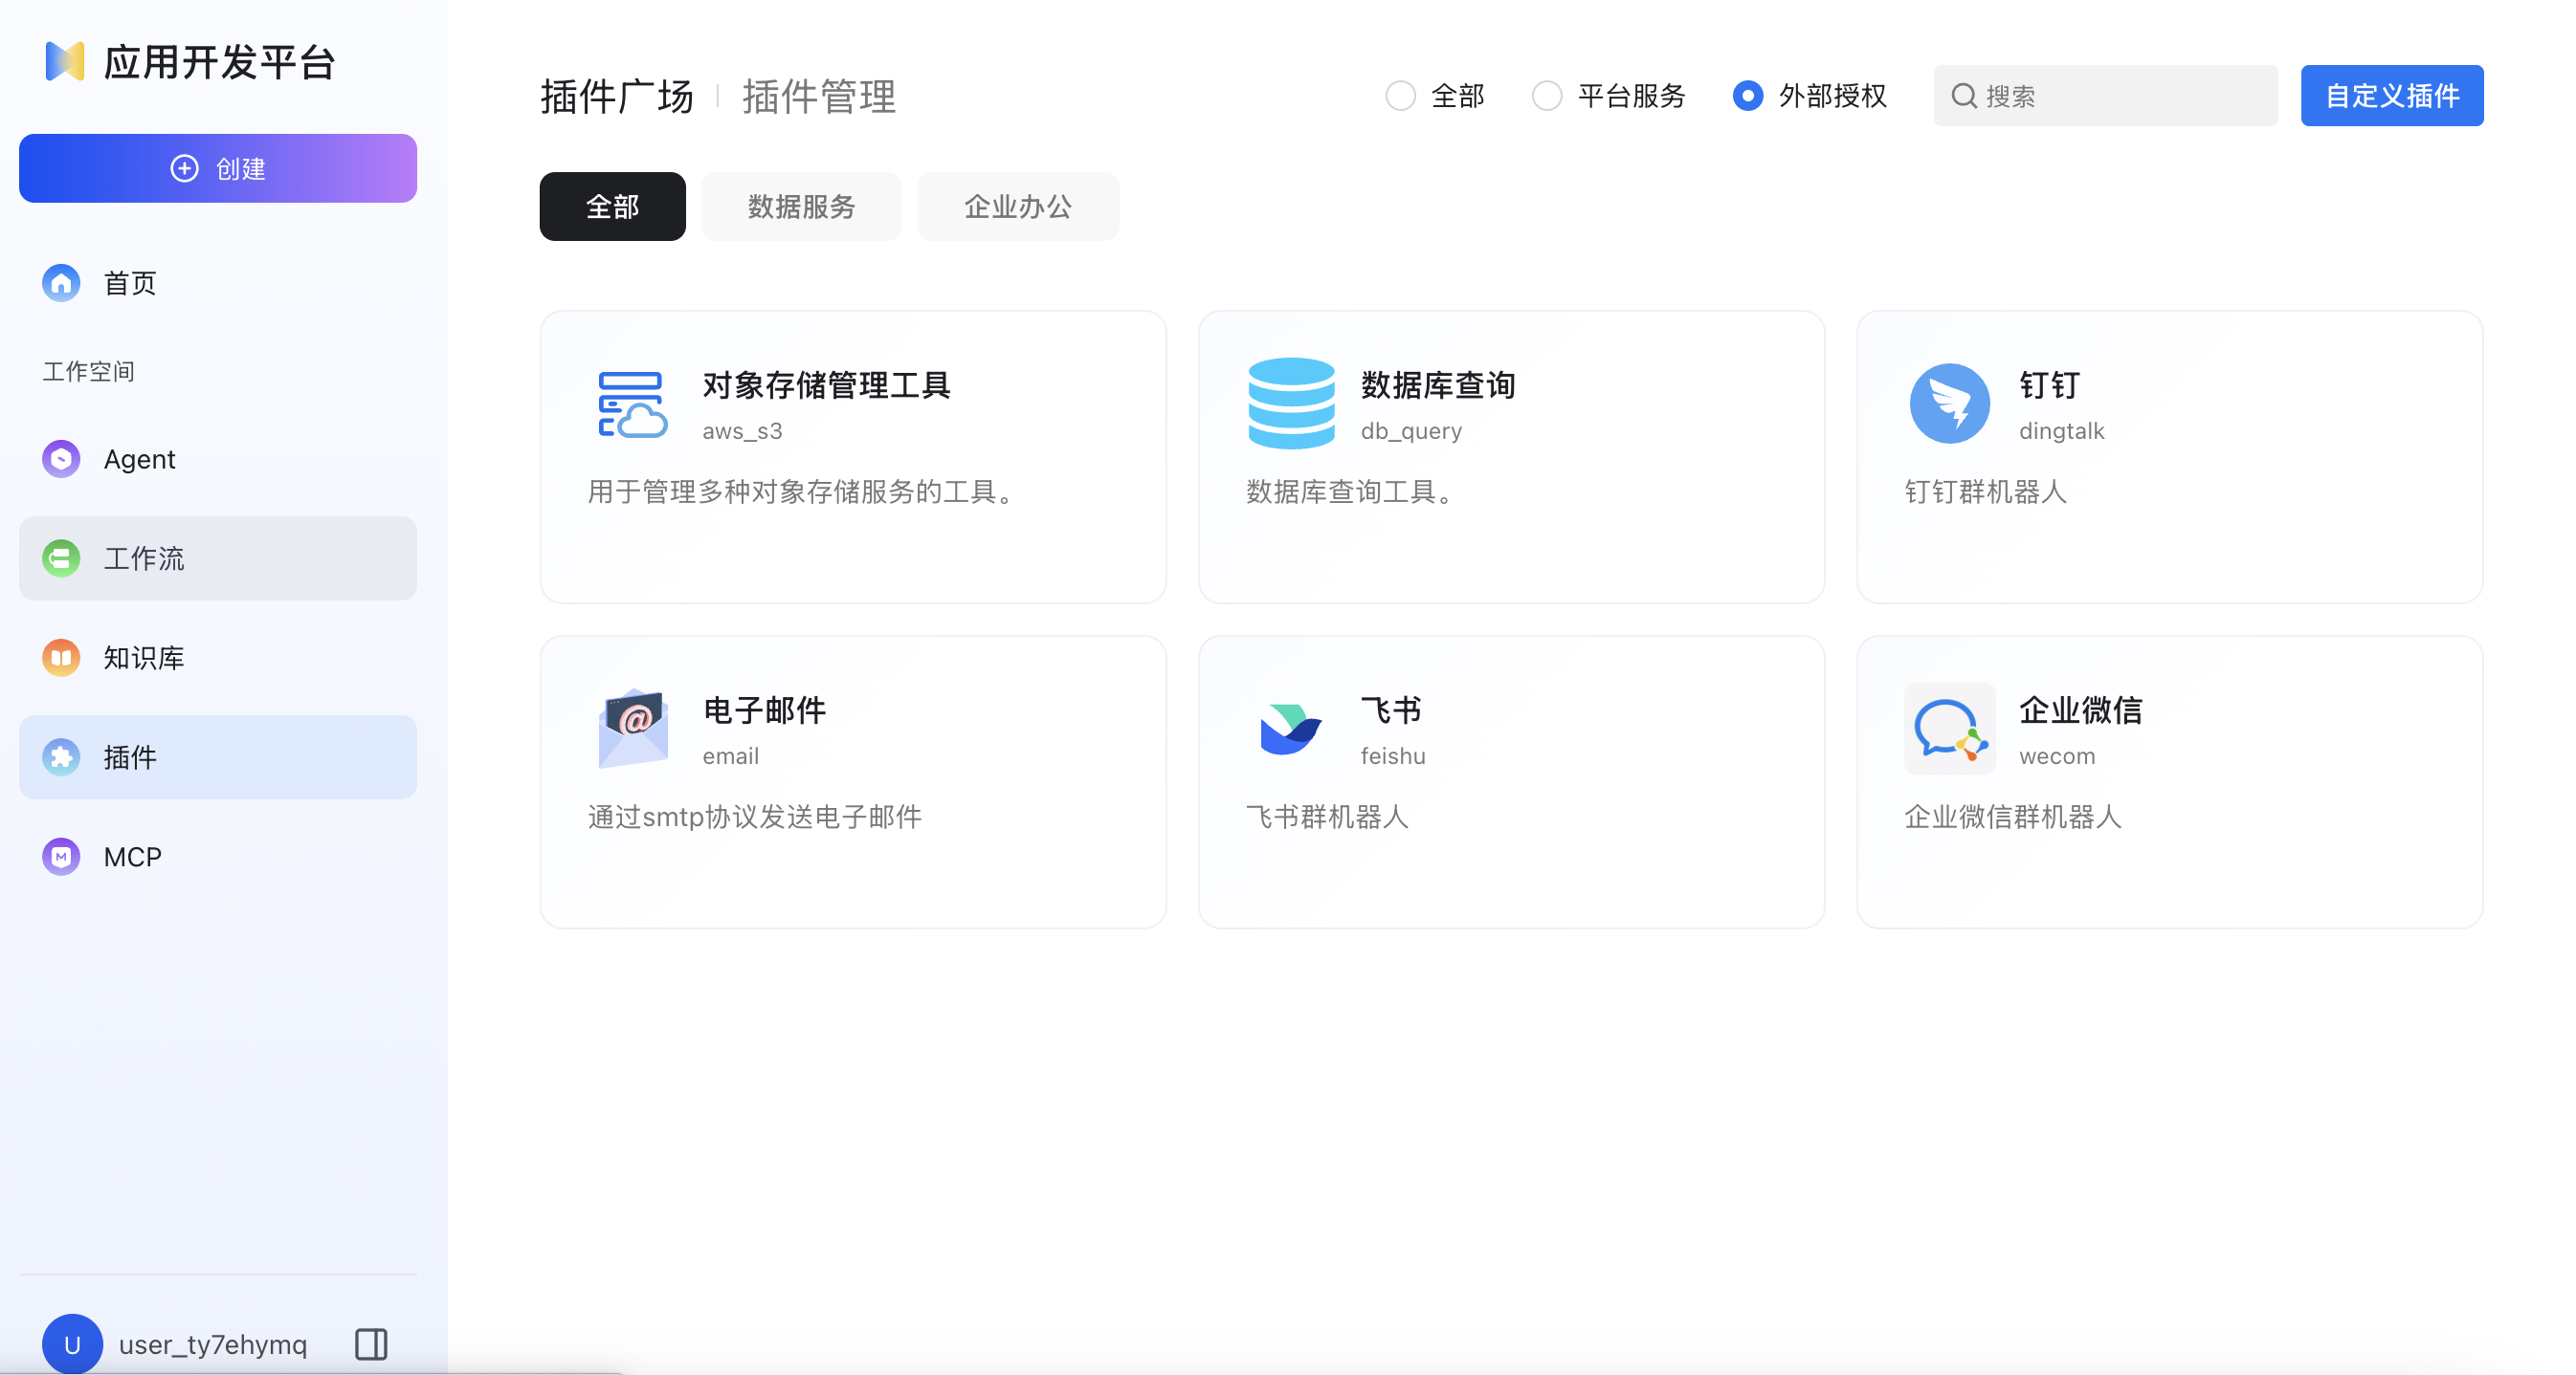Collapse the sidebar using the panel icon

[370, 1344]
